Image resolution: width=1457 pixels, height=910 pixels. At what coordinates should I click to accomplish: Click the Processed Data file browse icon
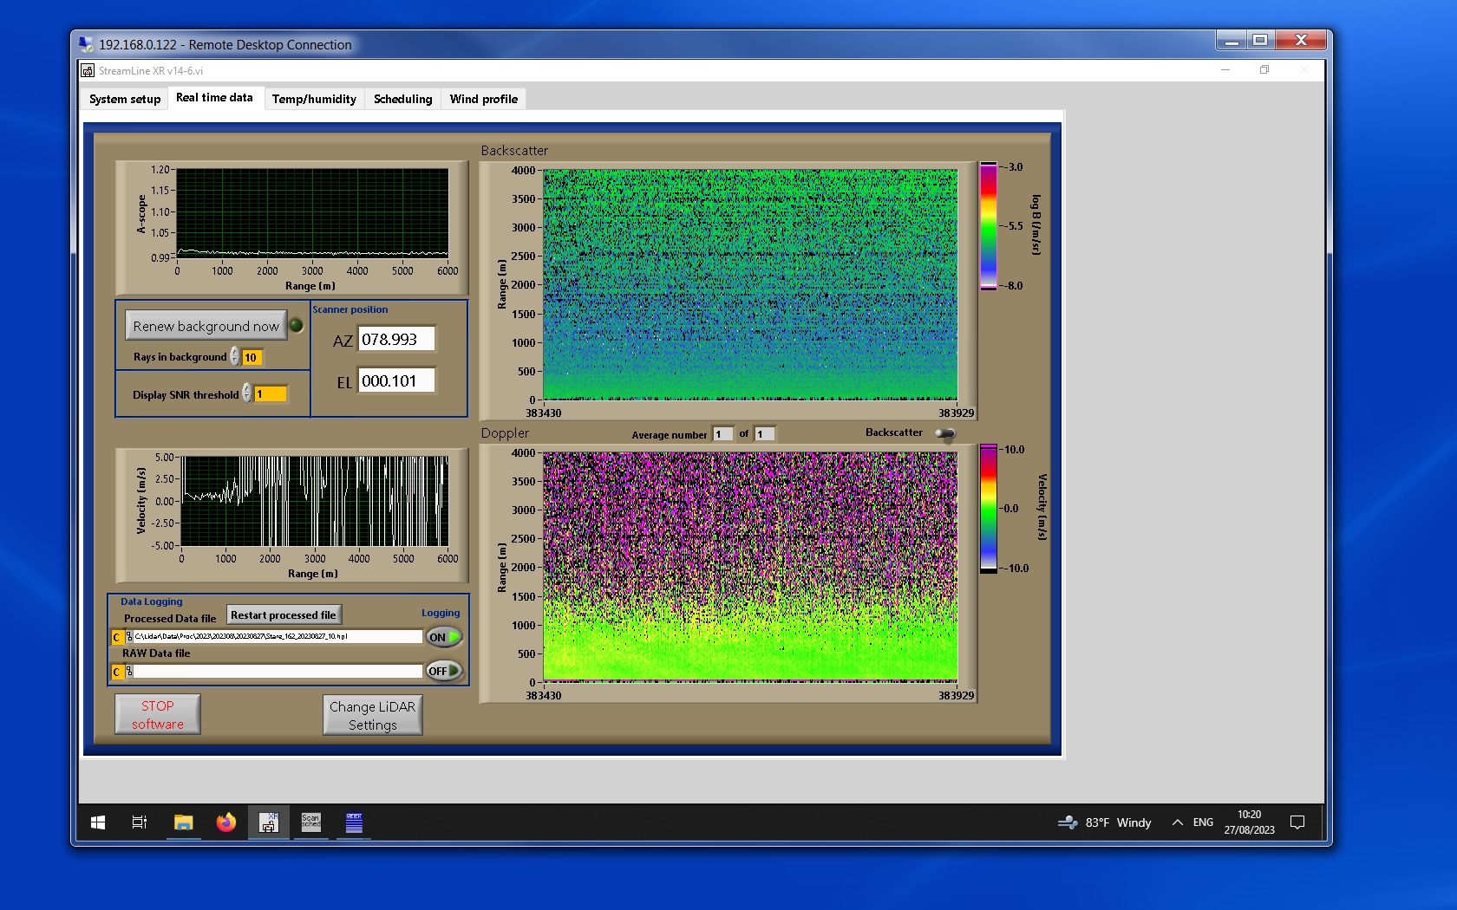[129, 637]
